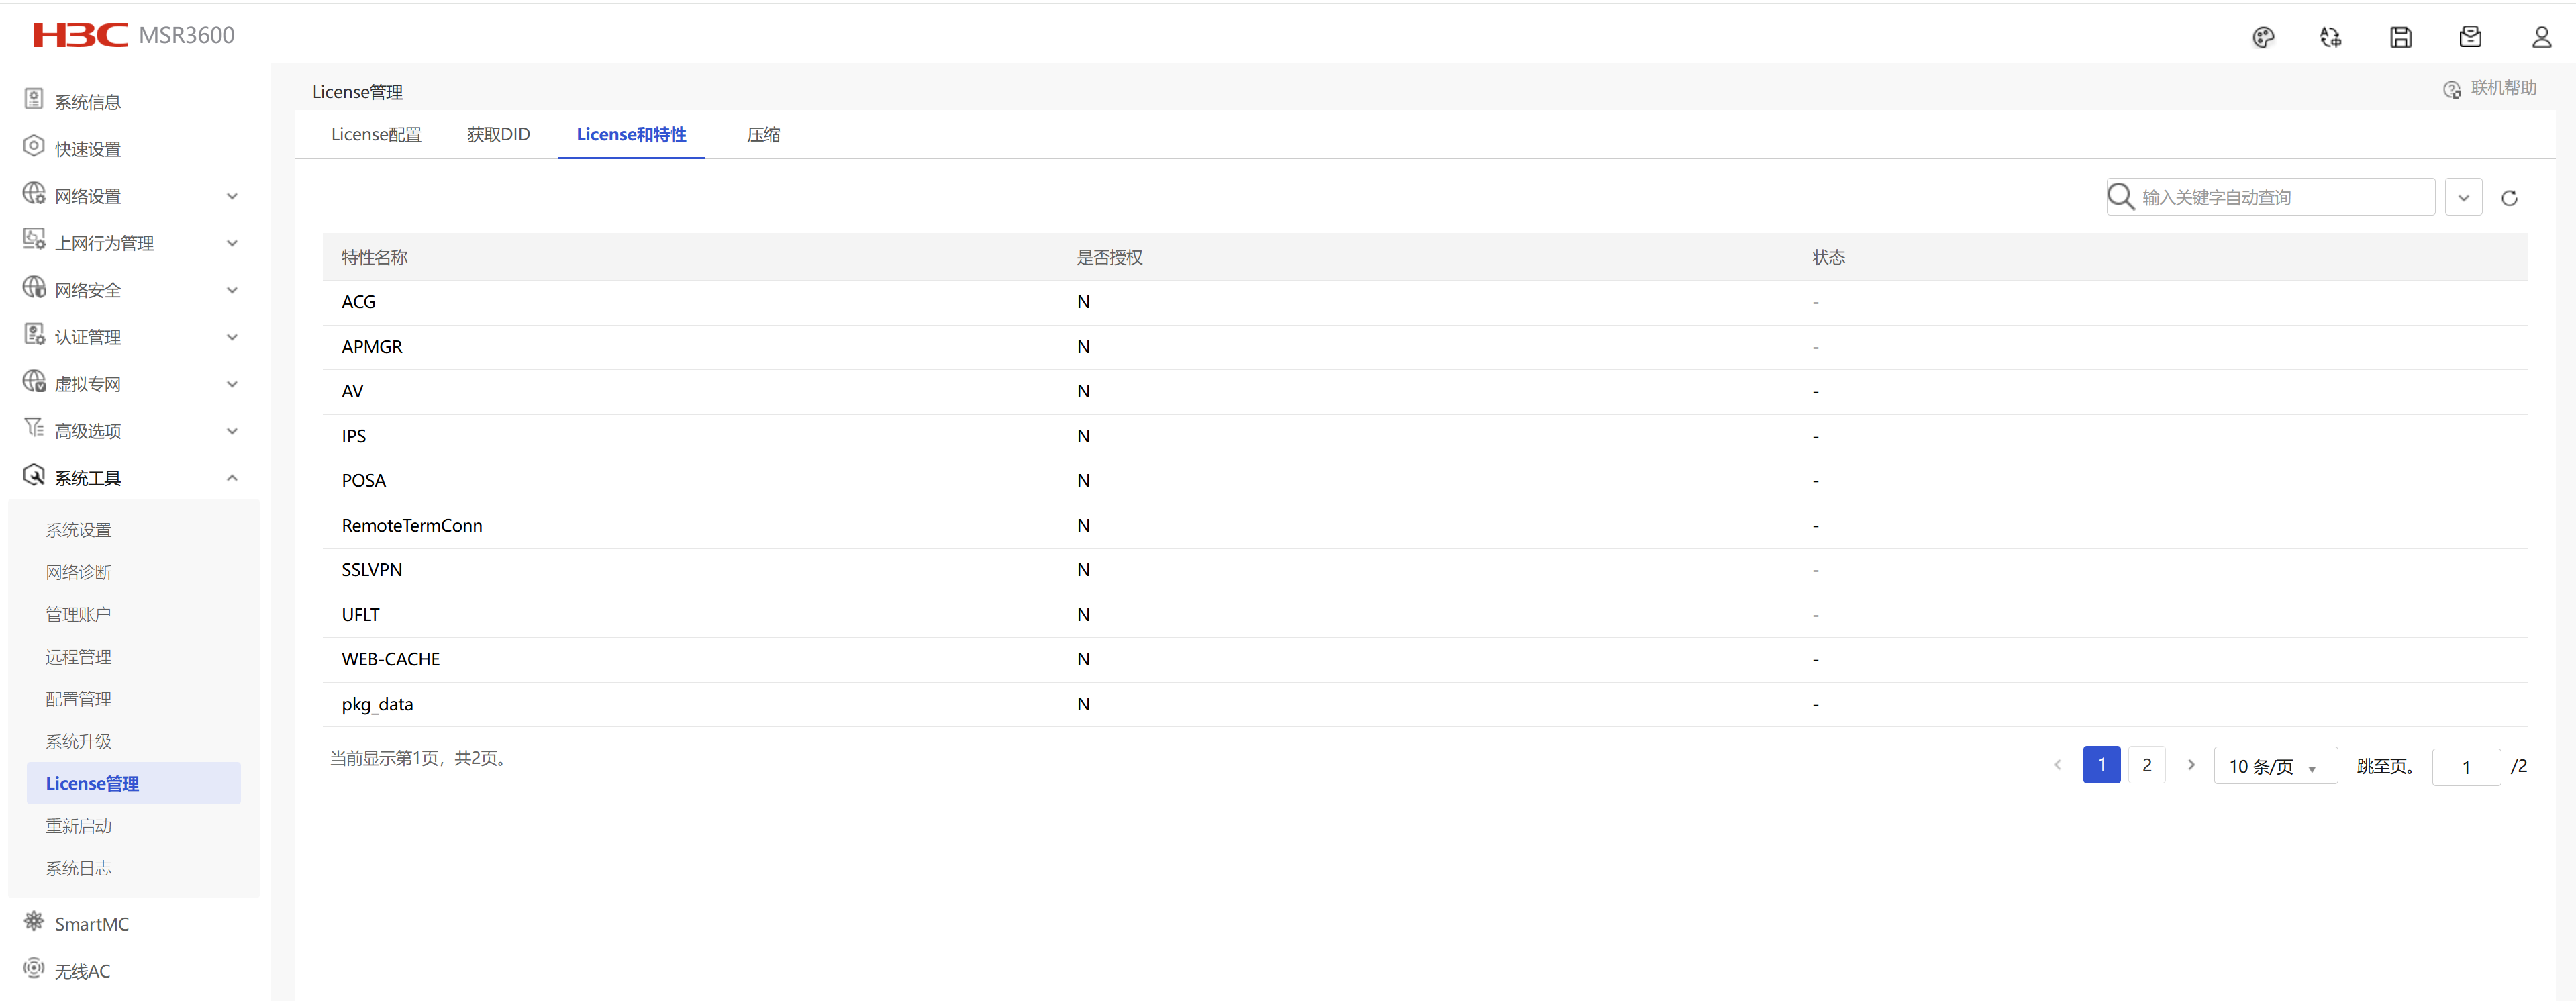2576x1001 pixels.
Task: Click the mailbox message icon in header
Action: pyautogui.click(x=2470, y=37)
